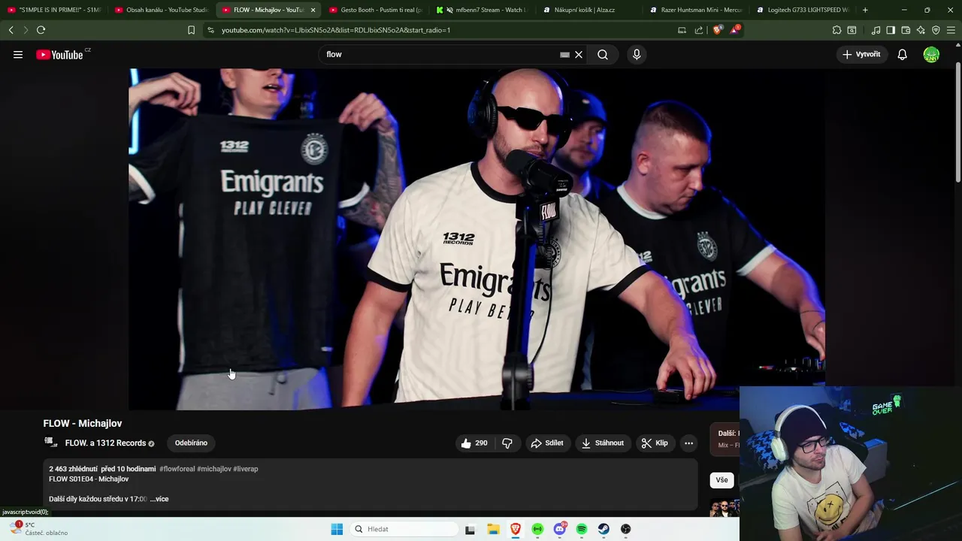Click the #liverap hashtag
962x541 pixels.
tap(246, 469)
